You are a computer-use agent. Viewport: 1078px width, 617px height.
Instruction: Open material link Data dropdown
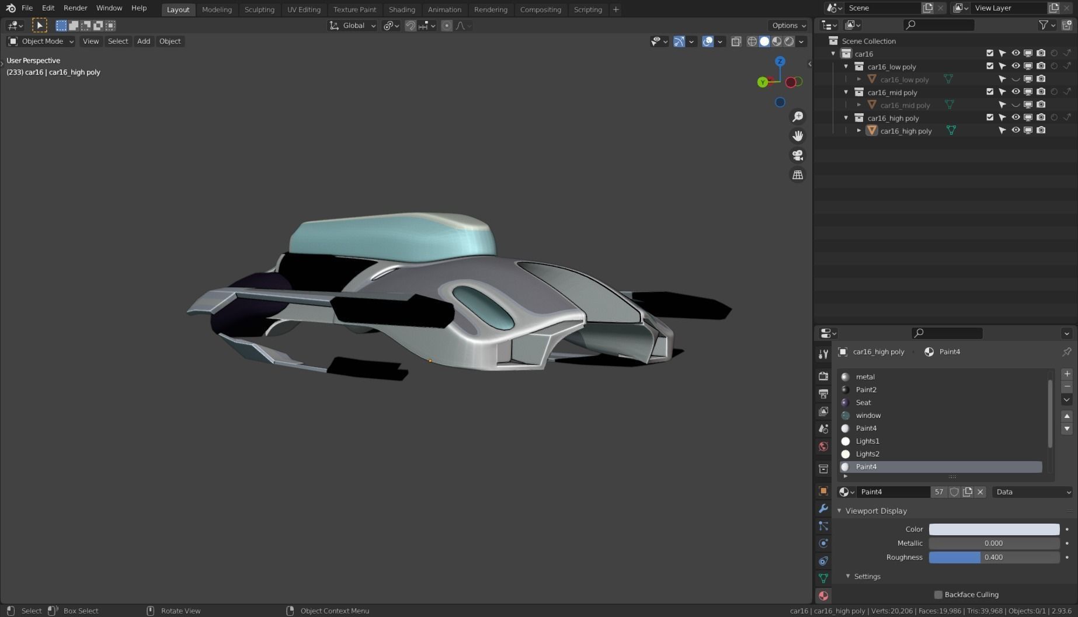(x=1032, y=492)
